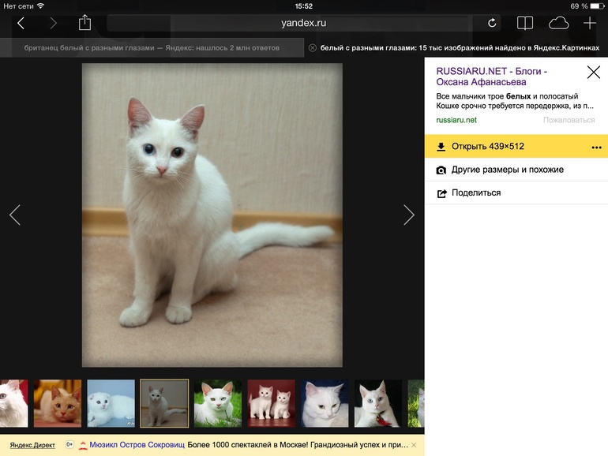This screenshot has width=608, height=456.
Task: Switch to британец белый с разными глазами tab
Action: coord(152,48)
